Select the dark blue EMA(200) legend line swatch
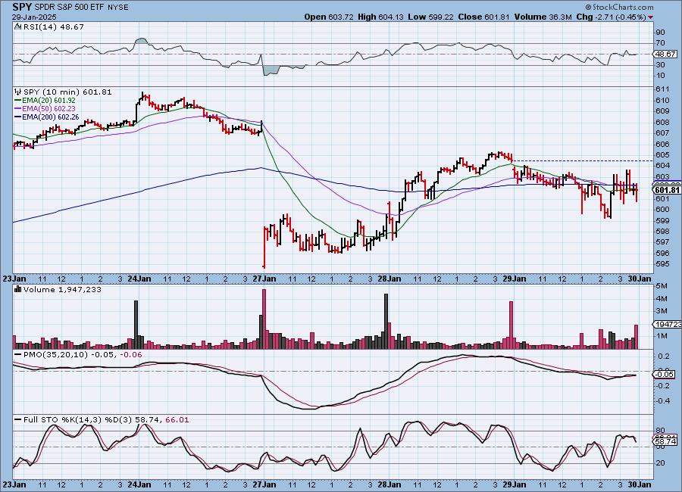 click(x=18, y=117)
